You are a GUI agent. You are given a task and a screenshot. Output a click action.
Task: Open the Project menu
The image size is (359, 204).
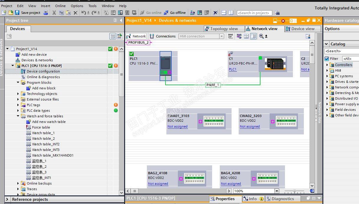pos(7,6)
